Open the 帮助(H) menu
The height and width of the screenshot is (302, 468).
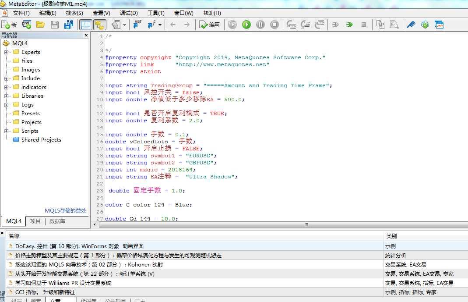212,13
